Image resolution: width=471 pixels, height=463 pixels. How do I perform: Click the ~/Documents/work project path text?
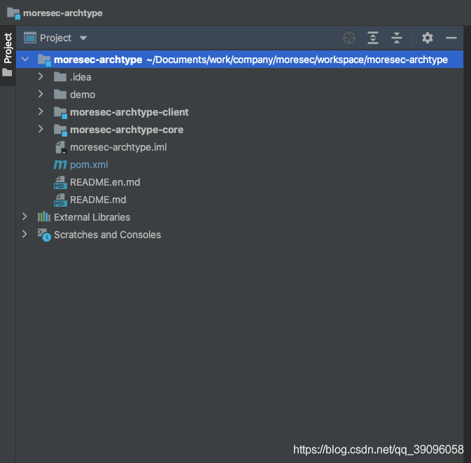pos(297,60)
